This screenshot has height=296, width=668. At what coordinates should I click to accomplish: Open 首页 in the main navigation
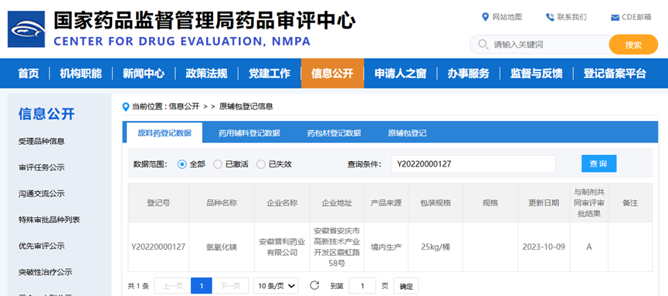[x=29, y=73]
